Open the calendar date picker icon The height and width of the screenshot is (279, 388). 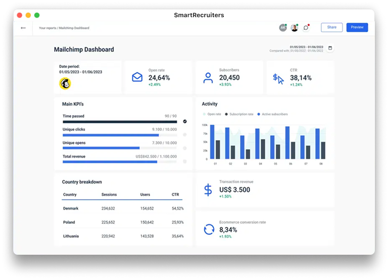pos(330,48)
